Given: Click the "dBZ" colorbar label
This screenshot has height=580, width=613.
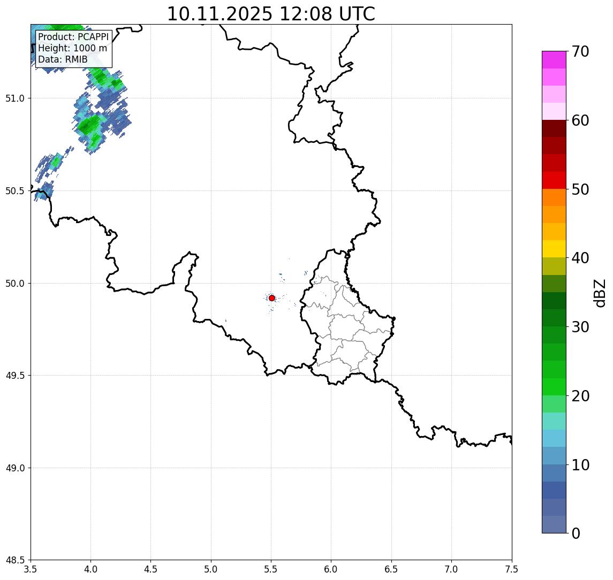Looking at the screenshot, I should [599, 293].
